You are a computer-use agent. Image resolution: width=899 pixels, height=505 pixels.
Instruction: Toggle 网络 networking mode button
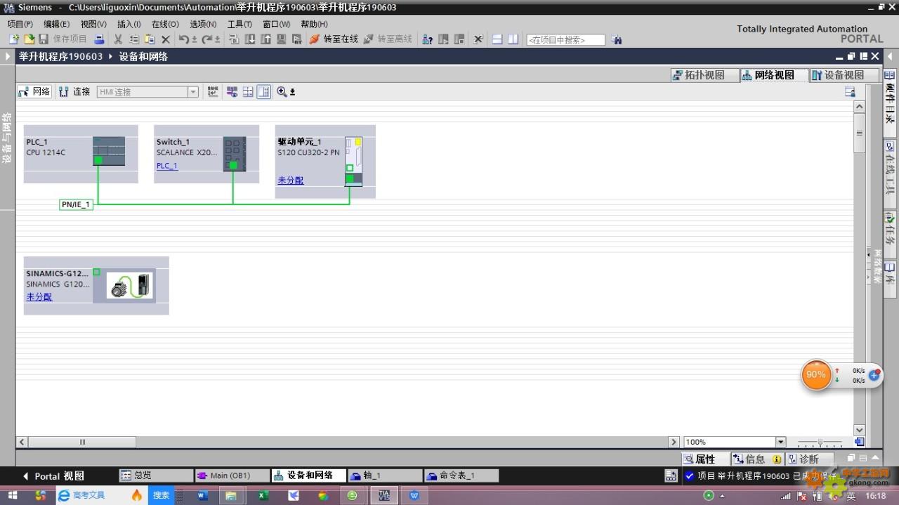pyautogui.click(x=34, y=91)
